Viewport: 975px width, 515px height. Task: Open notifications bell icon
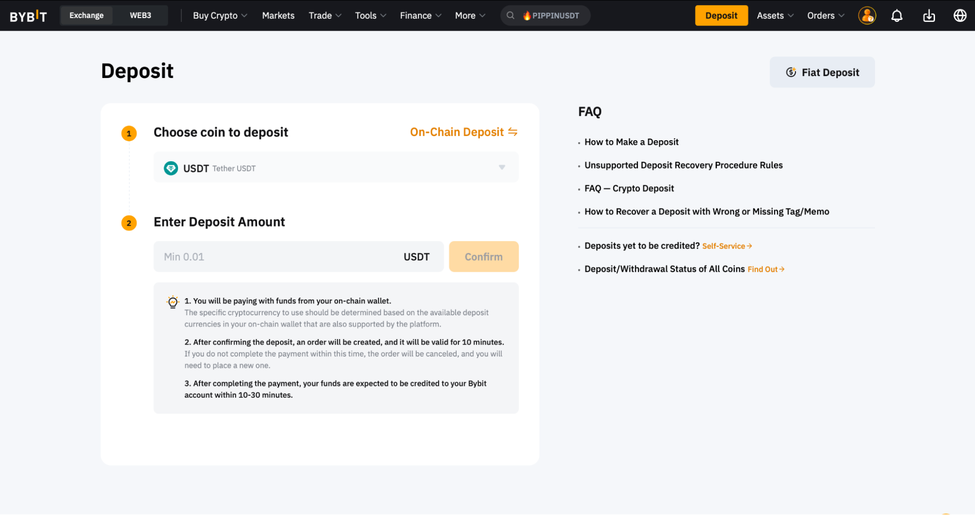click(x=896, y=16)
